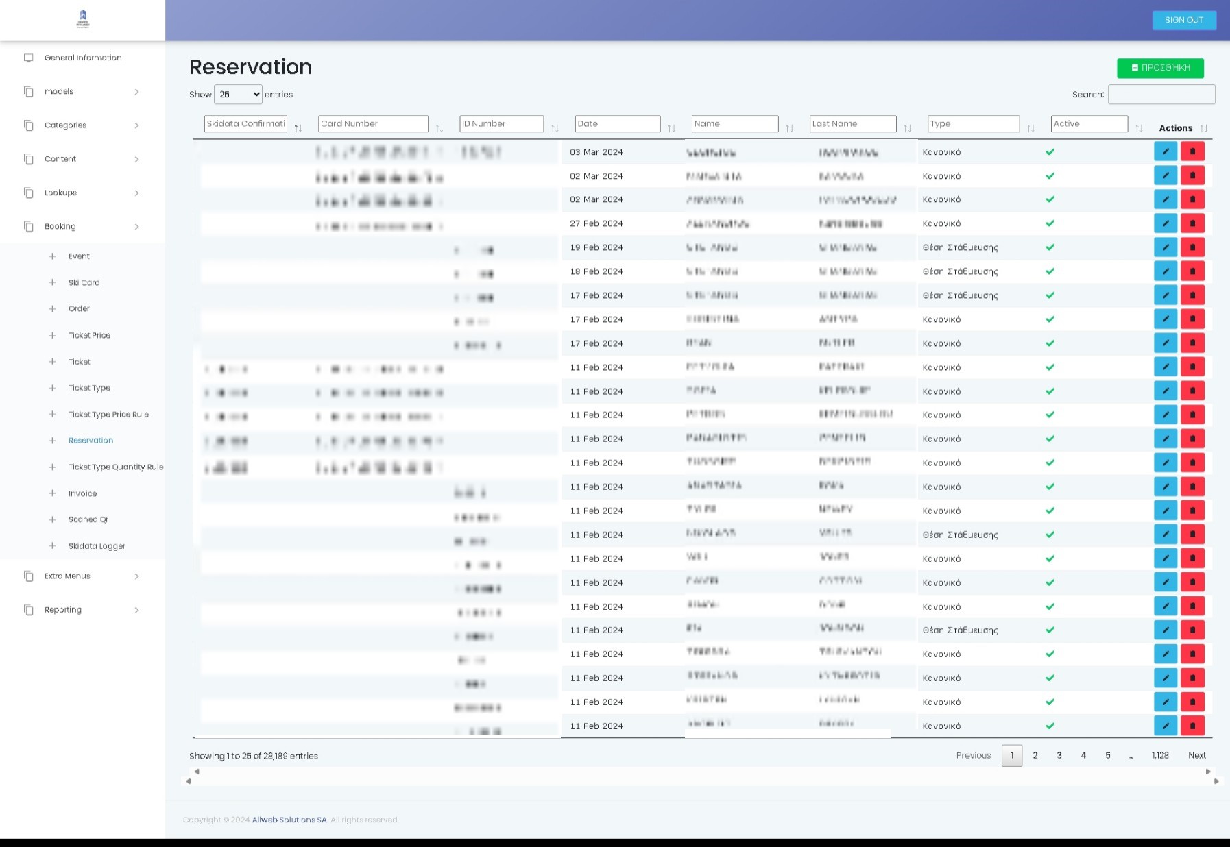Click the SIGN OUT button
The image size is (1230, 847).
point(1183,20)
